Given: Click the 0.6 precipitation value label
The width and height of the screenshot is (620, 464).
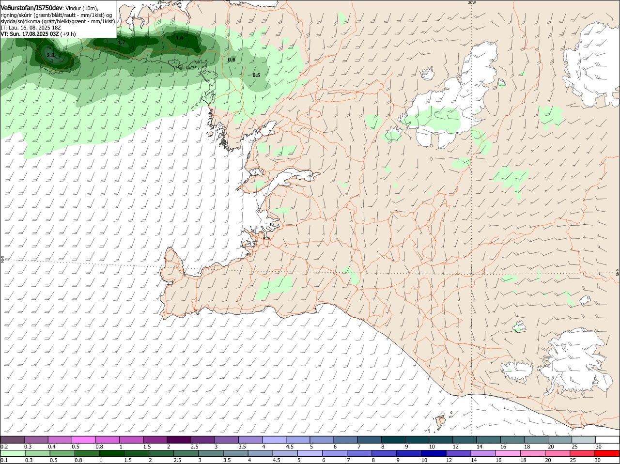Looking at the screenshot, I should [232, 60].
